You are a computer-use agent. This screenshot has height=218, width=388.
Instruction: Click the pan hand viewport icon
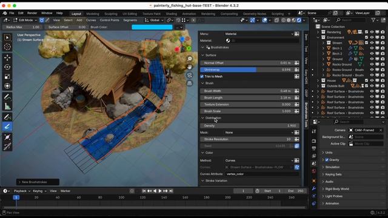(190, 67)
